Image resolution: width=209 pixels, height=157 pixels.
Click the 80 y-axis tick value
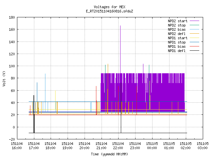13,78
